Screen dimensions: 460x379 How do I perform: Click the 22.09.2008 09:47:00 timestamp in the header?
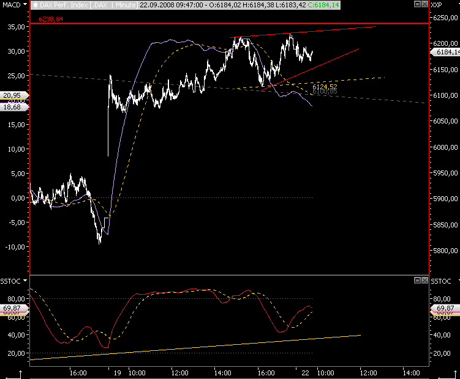point(172,5)
